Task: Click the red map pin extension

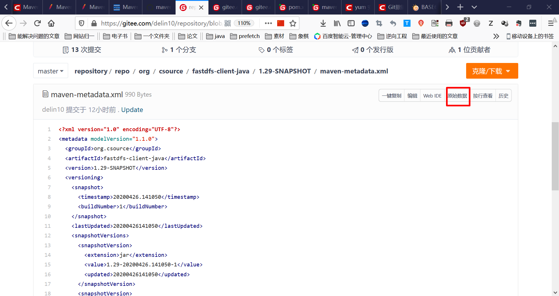Action: [421, 23]
